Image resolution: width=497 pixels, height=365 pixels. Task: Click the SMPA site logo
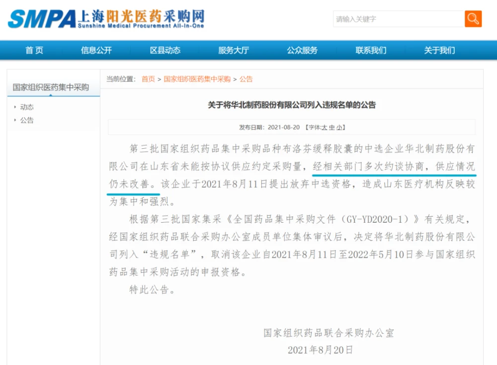coord(106,19)
